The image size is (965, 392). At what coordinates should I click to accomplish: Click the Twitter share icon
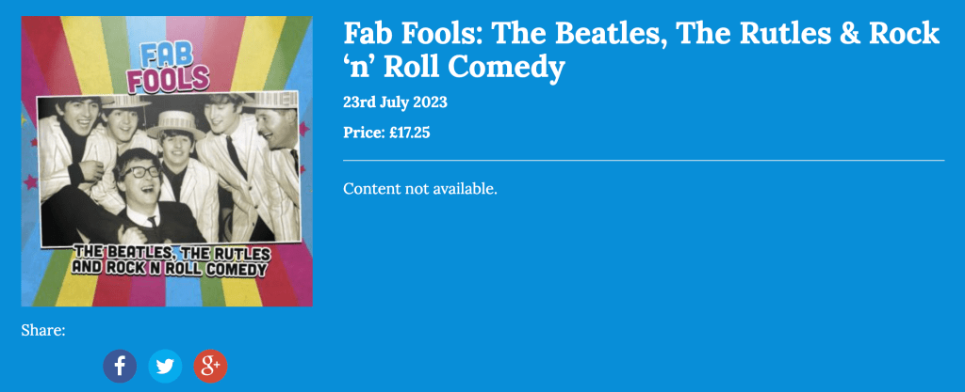click(x=165, y=366)
